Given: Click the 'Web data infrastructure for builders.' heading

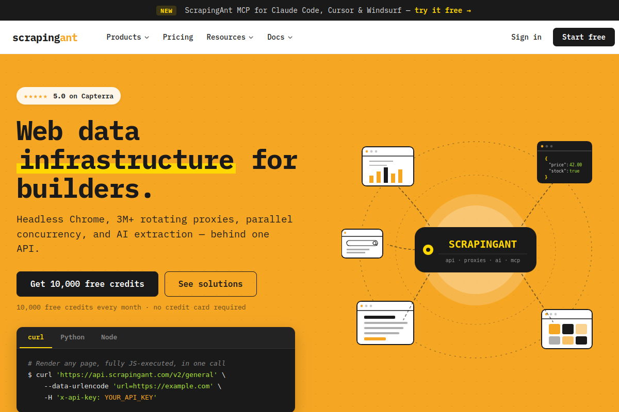Looking at the screenshot, I should tap(157, 160).
